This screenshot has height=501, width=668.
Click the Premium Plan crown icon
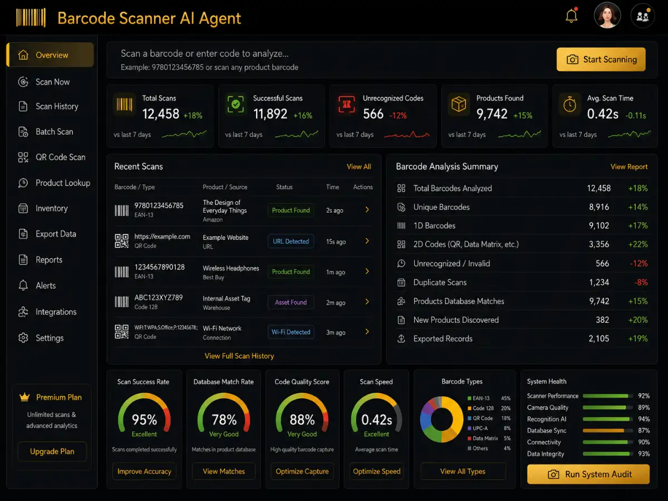(x=24, y=397)
